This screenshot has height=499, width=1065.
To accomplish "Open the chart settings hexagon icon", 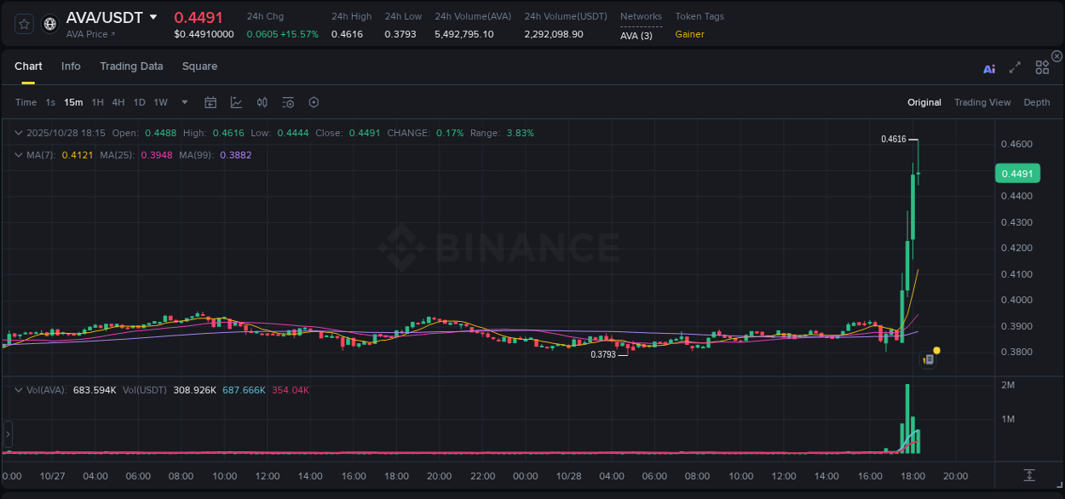I will click(x=314, y=102).
